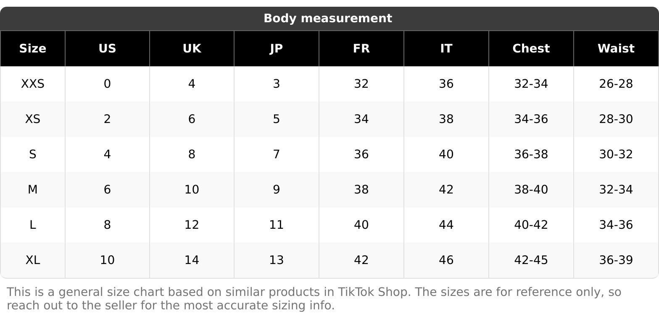
Task: Click the Waist column header
Action: tap(616, 49)
